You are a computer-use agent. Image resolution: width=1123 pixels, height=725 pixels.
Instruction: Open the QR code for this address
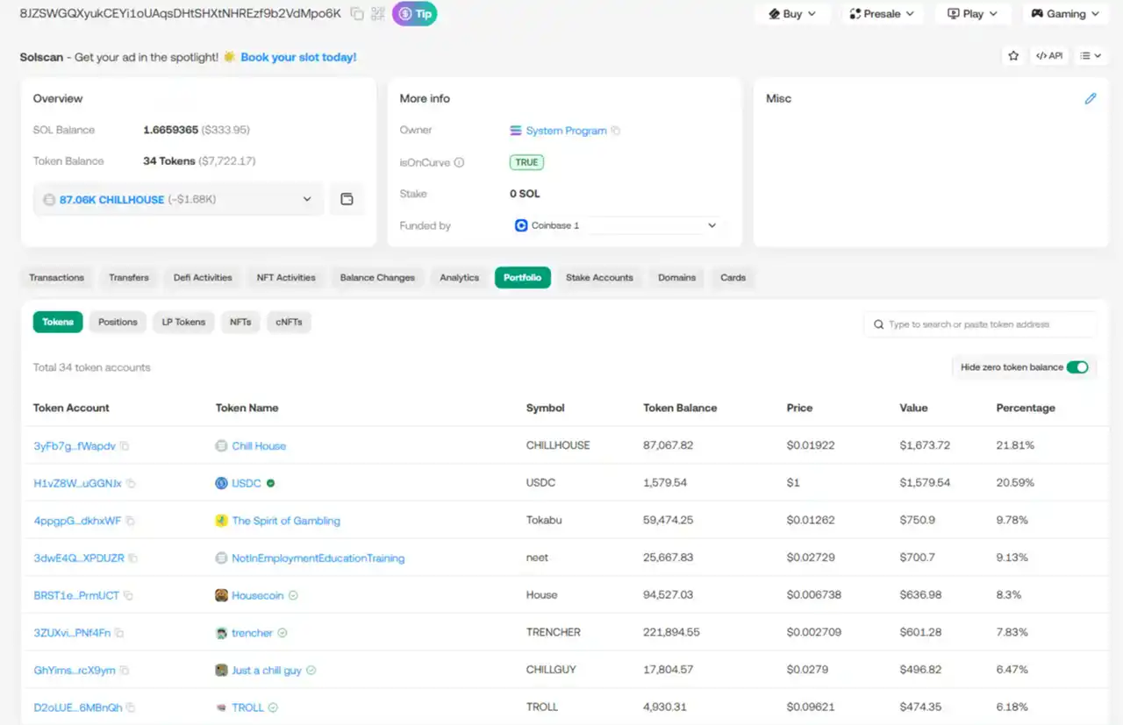click(377, 13)
